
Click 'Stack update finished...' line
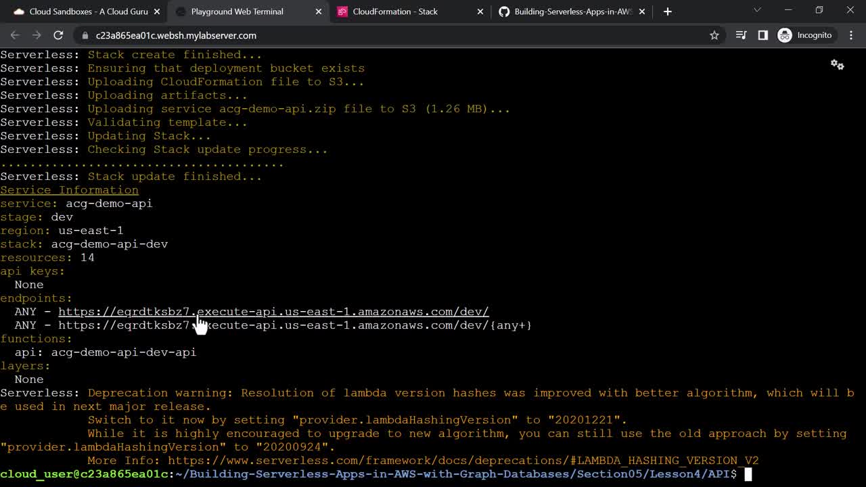coord(131,177)
